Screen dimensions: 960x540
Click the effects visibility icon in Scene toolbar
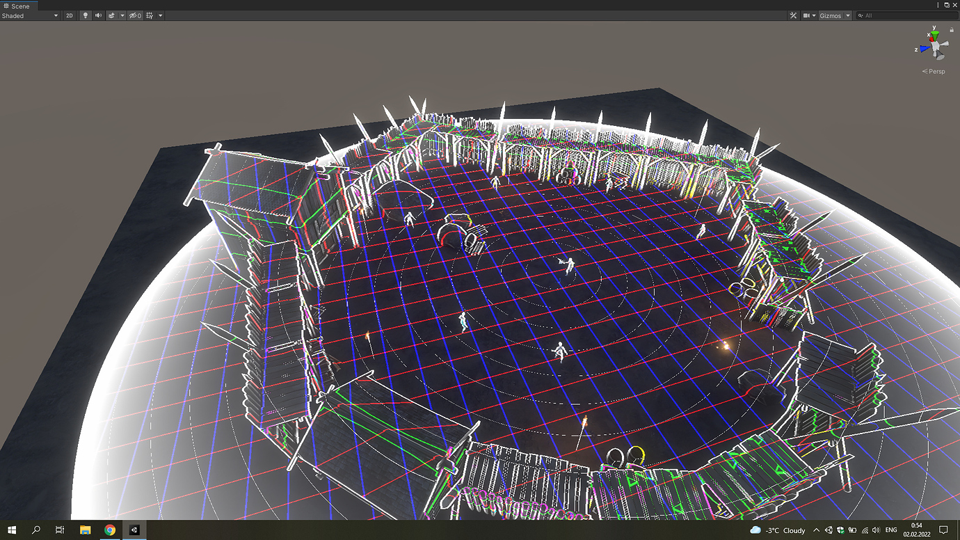112,15
